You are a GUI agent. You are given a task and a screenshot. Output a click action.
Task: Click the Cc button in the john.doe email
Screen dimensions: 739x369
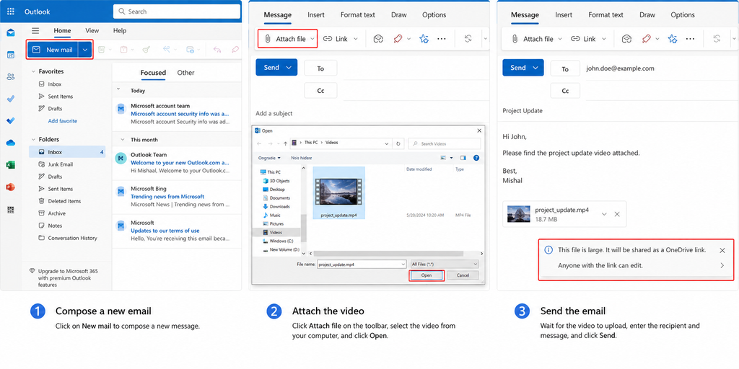[565, 91]
